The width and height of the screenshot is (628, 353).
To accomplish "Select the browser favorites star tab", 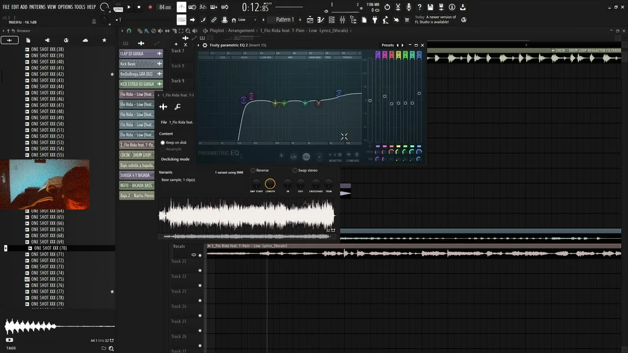I will click(x=104, y=40).
